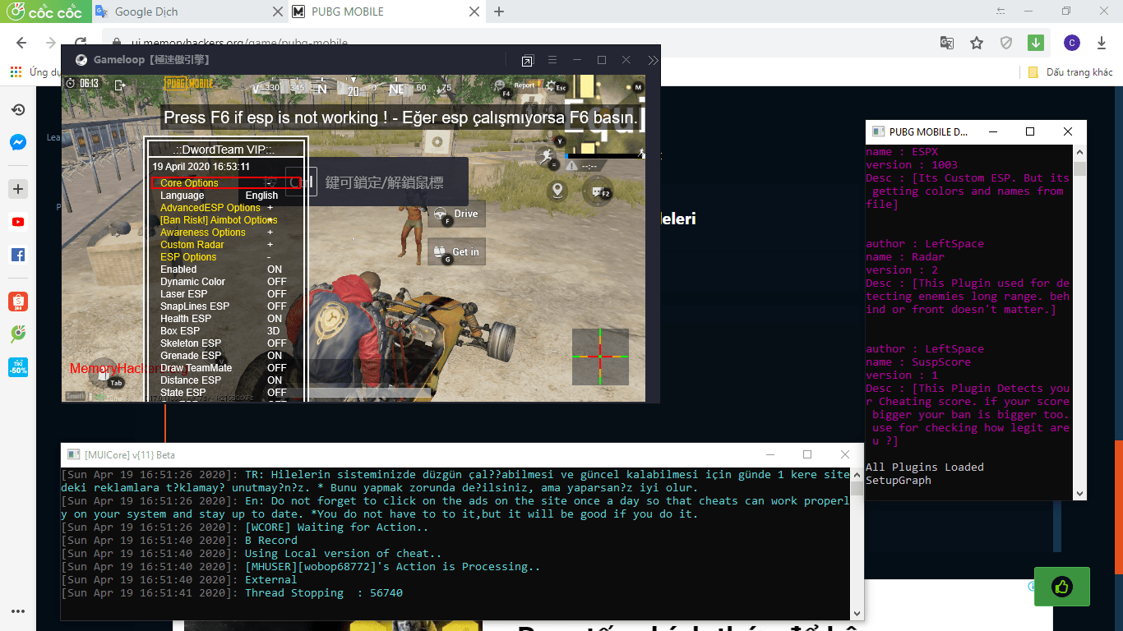
Task: Click the plus icon in the sidebar
Action: coord(18,189)
